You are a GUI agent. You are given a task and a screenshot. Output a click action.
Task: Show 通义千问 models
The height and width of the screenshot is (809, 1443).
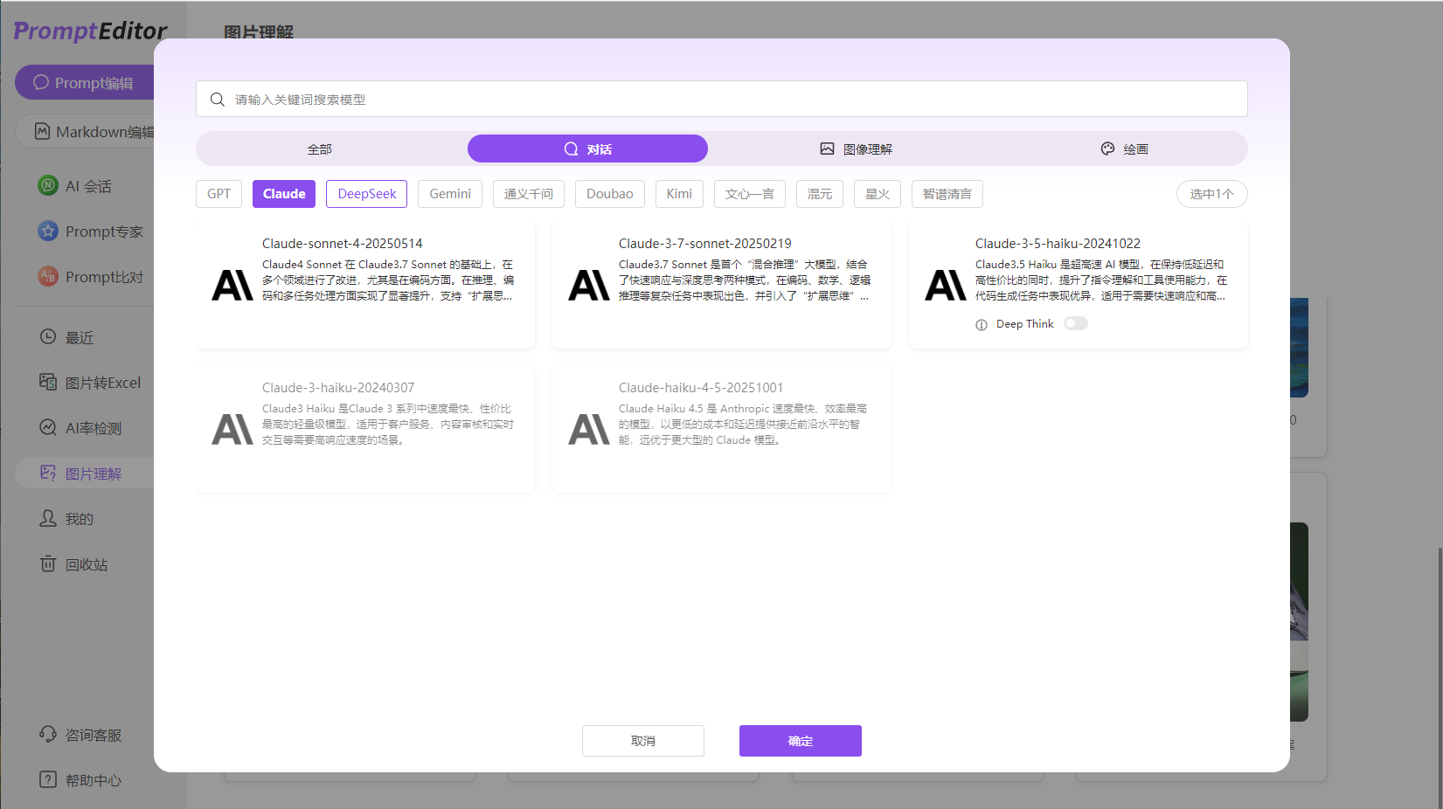tap(529, 194)
